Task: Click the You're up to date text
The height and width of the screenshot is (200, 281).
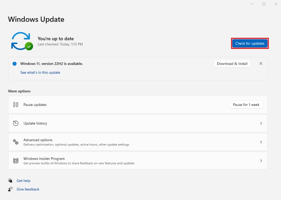Action: (x=56, y=39)
